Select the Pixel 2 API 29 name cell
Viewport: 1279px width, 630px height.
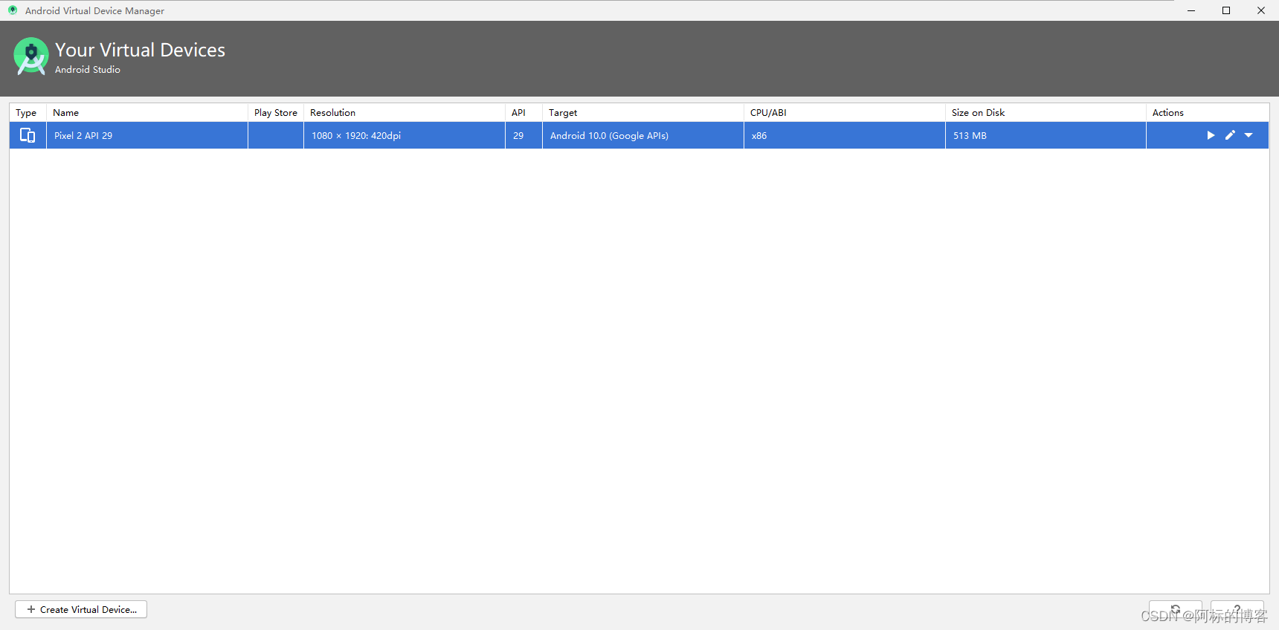click(x=147, y=135)
